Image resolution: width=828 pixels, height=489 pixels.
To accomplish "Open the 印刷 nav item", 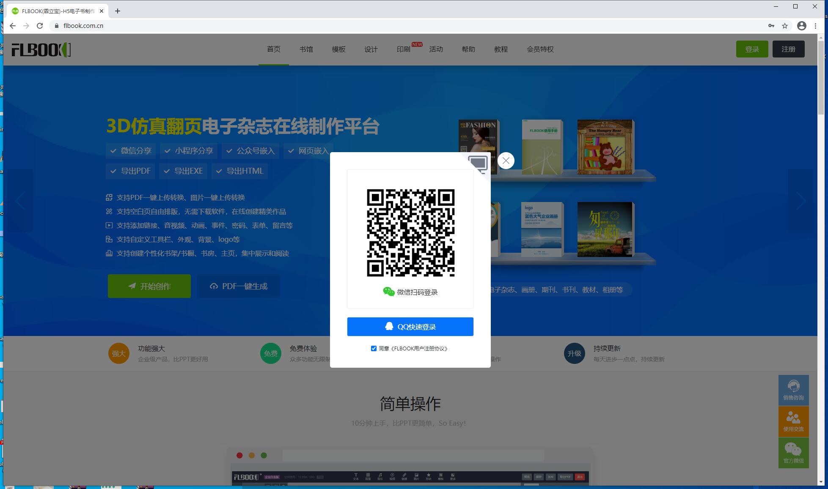I will point(404,49).
